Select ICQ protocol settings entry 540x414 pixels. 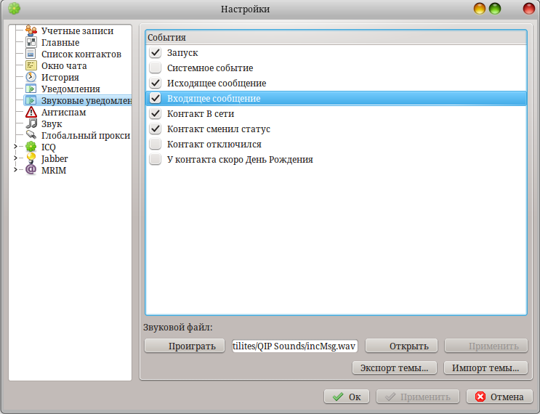49,147
